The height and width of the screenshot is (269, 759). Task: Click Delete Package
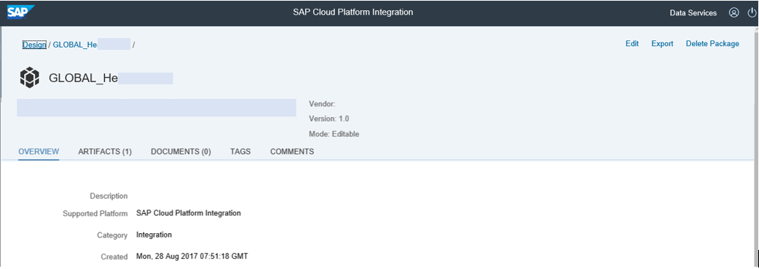(713, 43)
